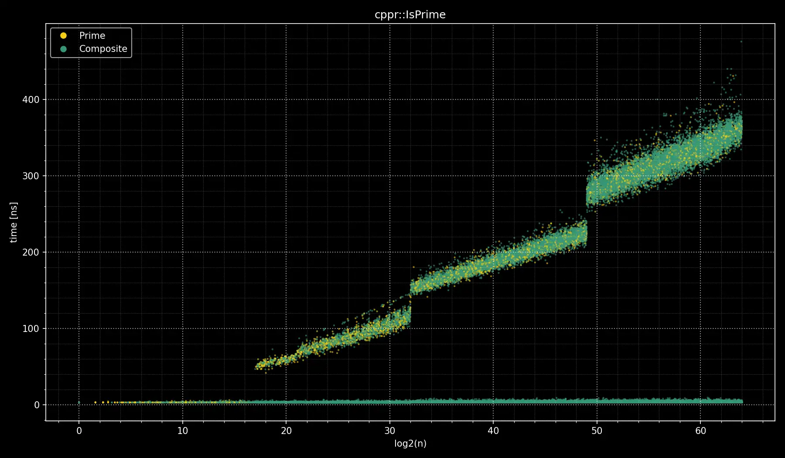This screenshot has width=785, height=458.
Task: Click the x-axis tick label 10
Action: coord(182,431)
